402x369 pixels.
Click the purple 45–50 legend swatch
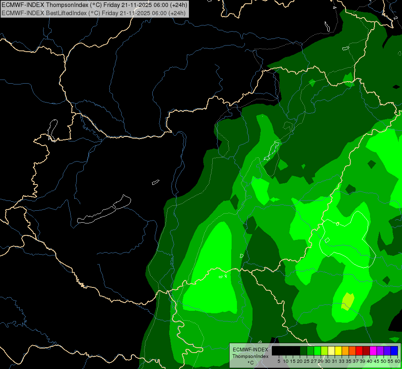point(380,351)
